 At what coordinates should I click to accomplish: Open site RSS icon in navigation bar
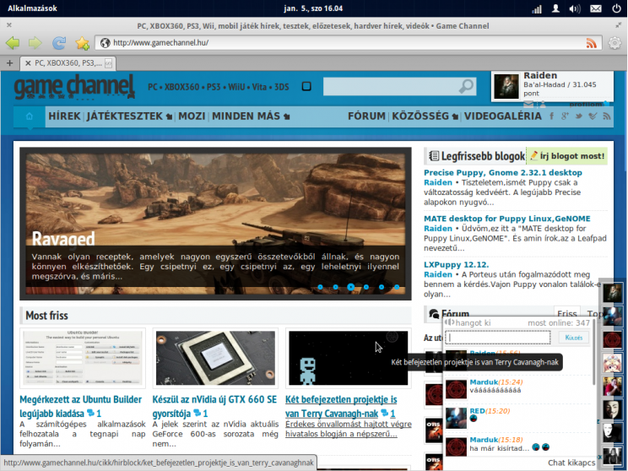tap(607, 116)
